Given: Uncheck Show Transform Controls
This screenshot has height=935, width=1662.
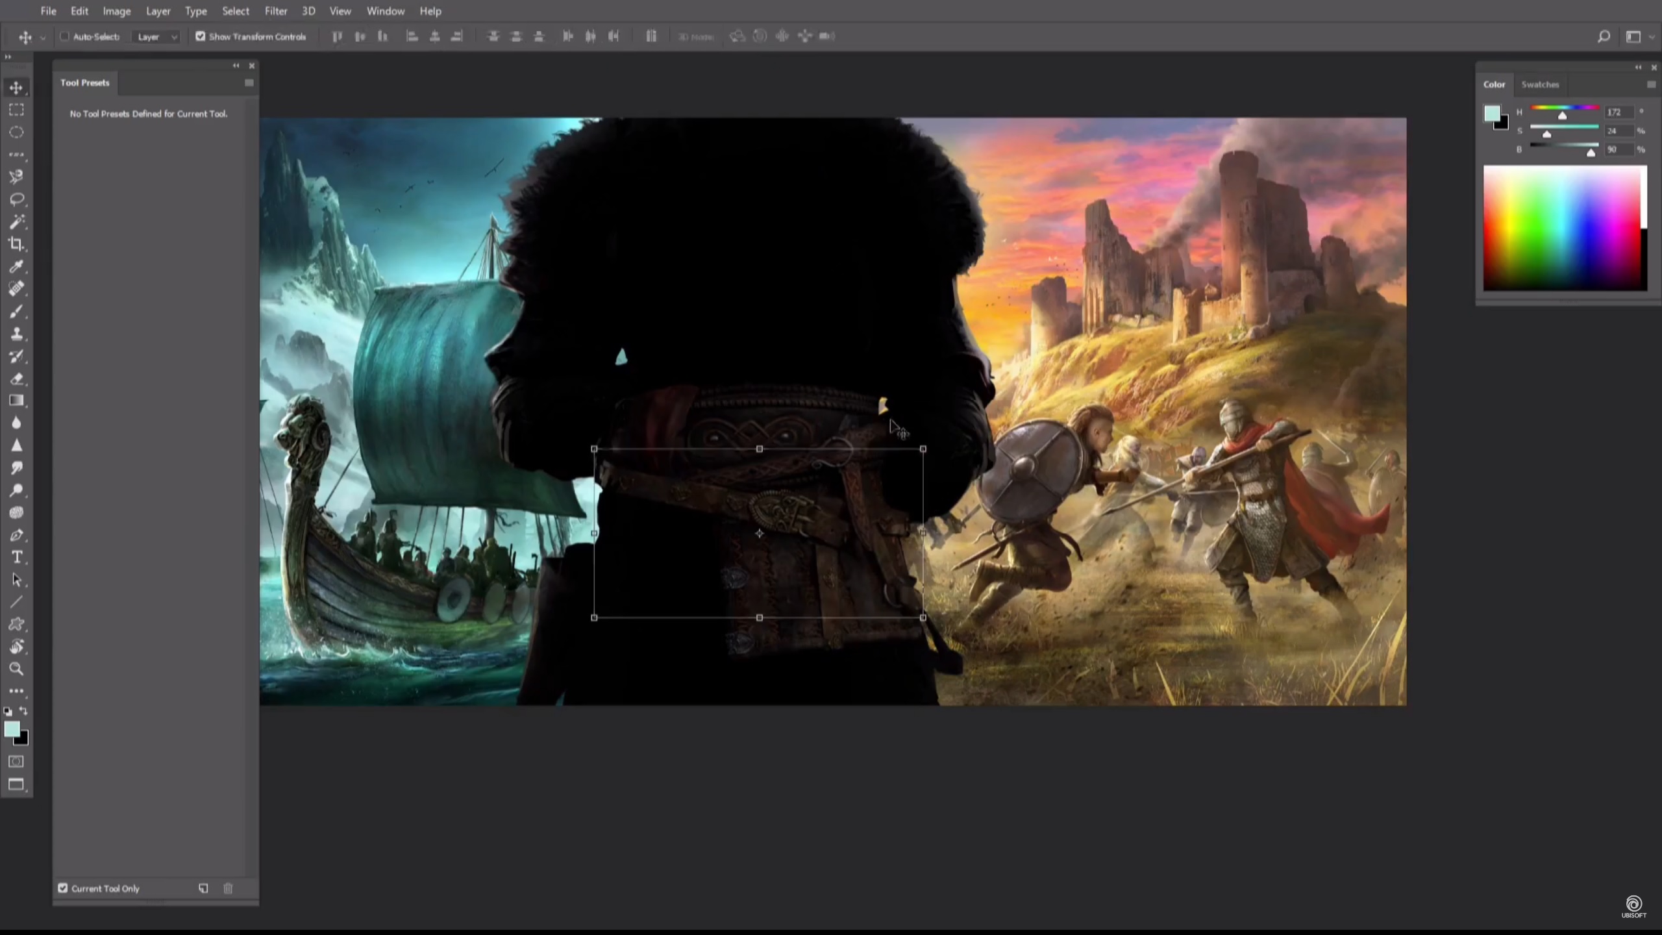Looking at the screenshot, I should point(201,36).
